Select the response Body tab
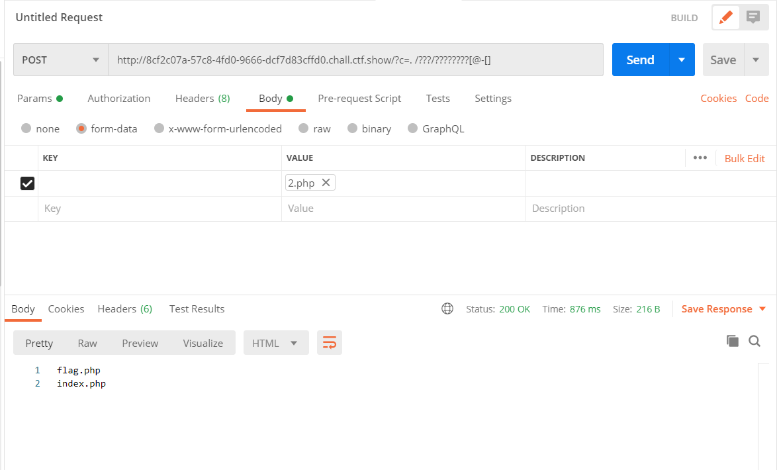 [x=23, y=309]
